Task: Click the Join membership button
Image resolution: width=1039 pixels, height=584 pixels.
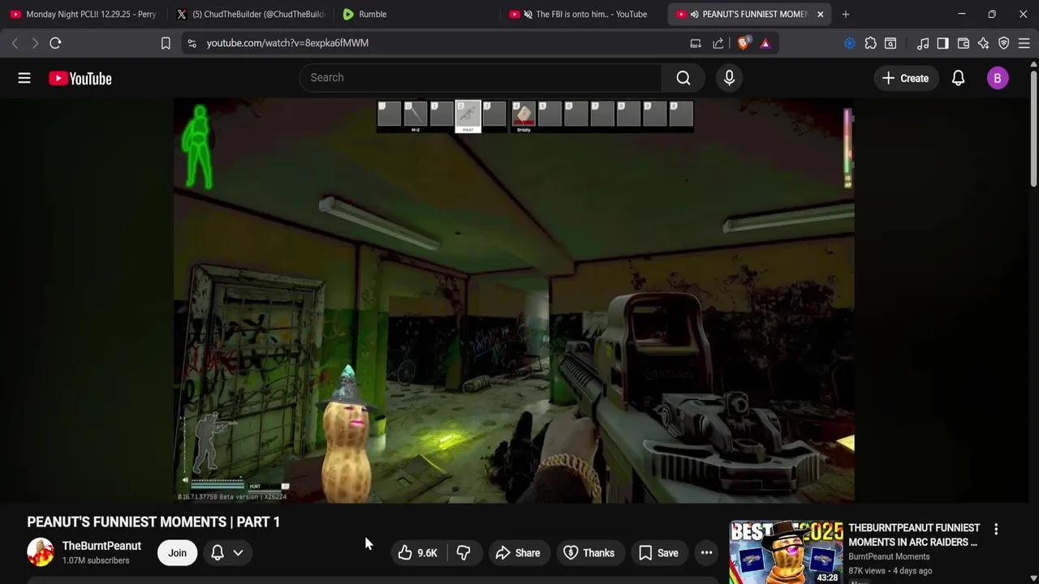Action: 177,552
